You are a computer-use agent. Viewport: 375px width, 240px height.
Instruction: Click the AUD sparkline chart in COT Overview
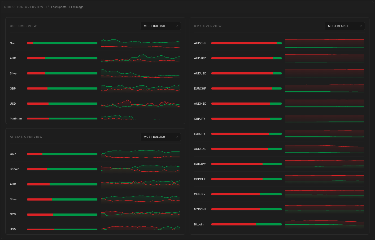pyautogui.click(x=140, y=58)
